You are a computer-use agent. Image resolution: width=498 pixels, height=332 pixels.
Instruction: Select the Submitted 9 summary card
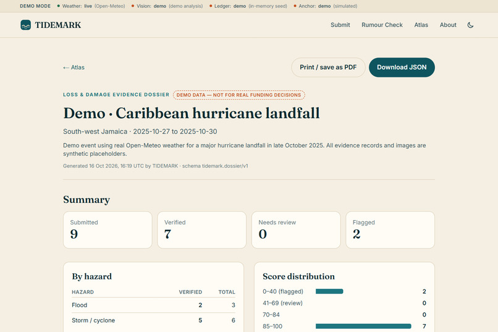pyautogui.click(x=108, y=230)
